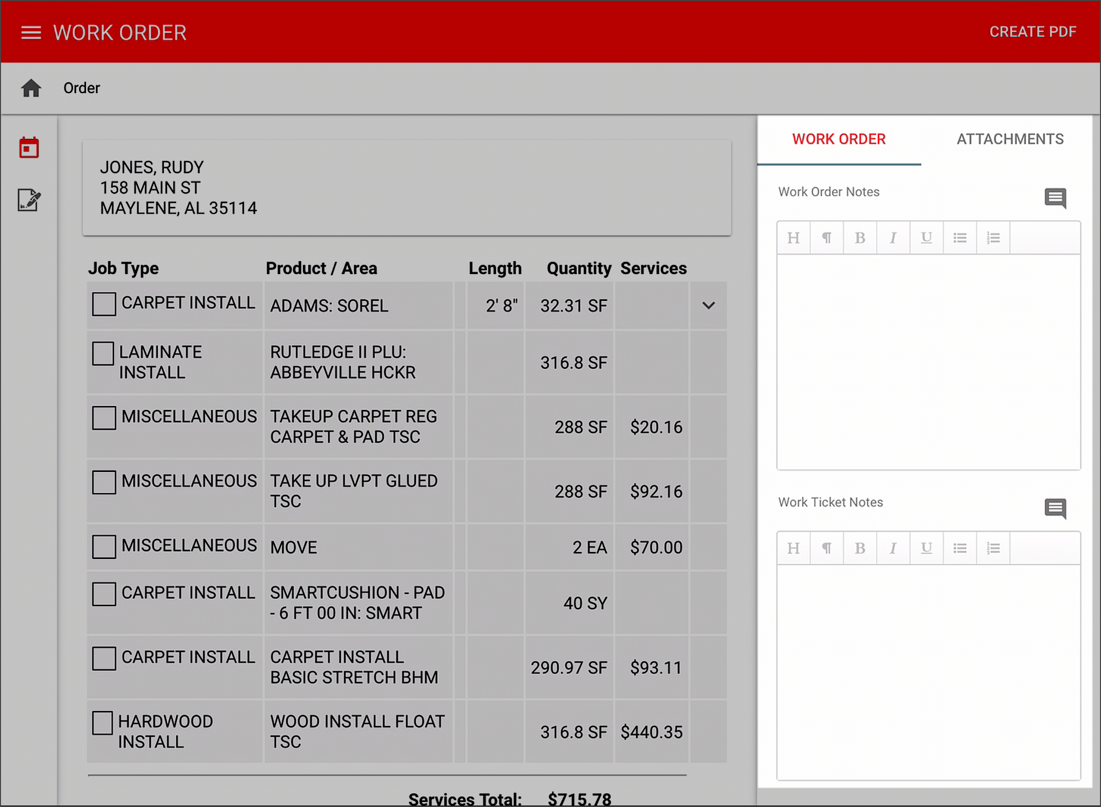1101x807 pixels.
Task: Select the WORK ORDER tab
Action: 838,139
